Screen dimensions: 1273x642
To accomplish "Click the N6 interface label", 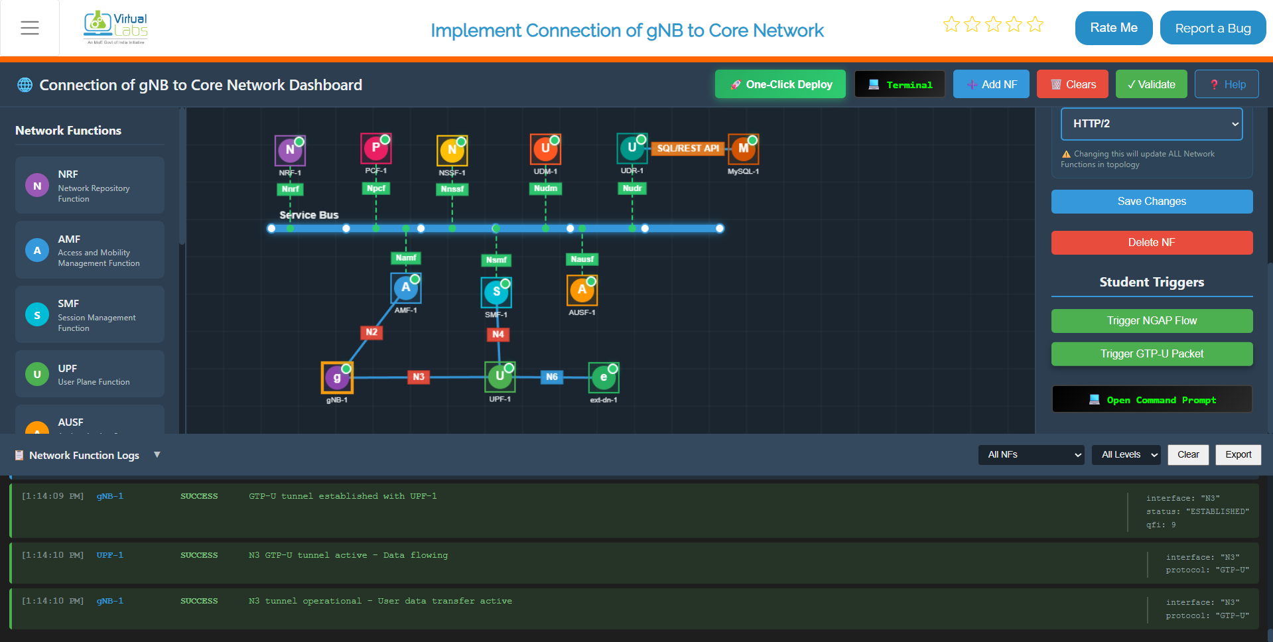I will [x=552, y=377].
